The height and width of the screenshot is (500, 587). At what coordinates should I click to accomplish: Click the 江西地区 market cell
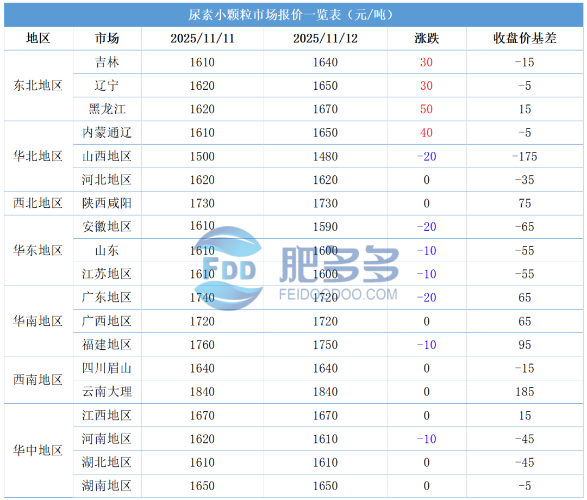point(107,415)
